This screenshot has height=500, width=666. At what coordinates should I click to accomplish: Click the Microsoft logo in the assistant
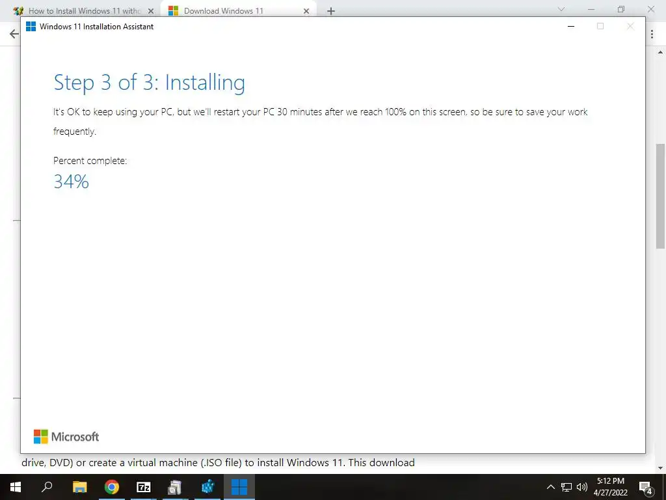point(66,437)
